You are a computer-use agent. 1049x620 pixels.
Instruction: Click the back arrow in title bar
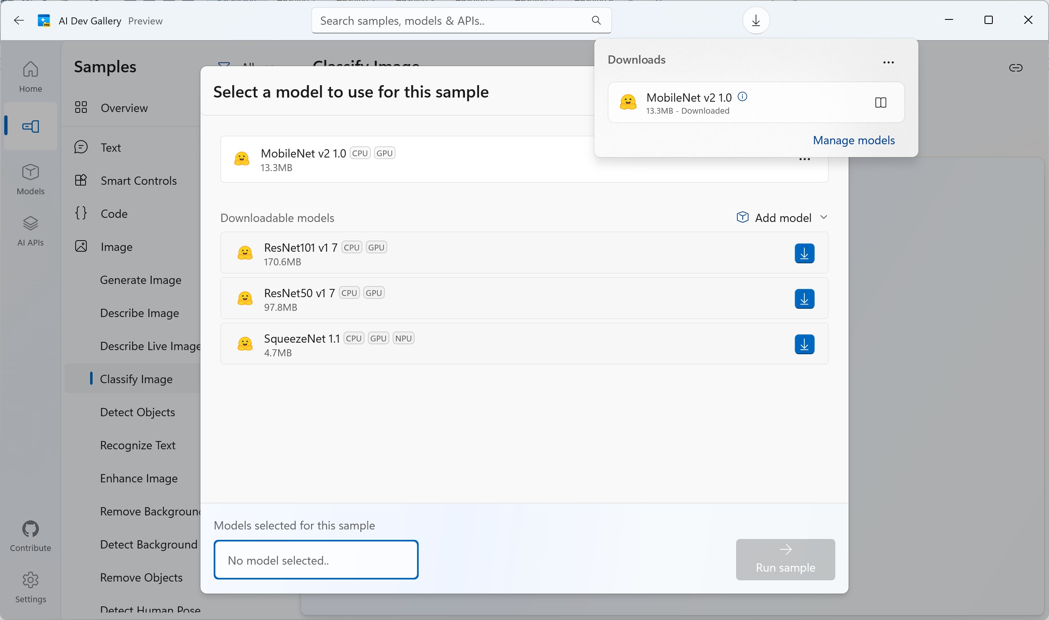tap(19, 21)
